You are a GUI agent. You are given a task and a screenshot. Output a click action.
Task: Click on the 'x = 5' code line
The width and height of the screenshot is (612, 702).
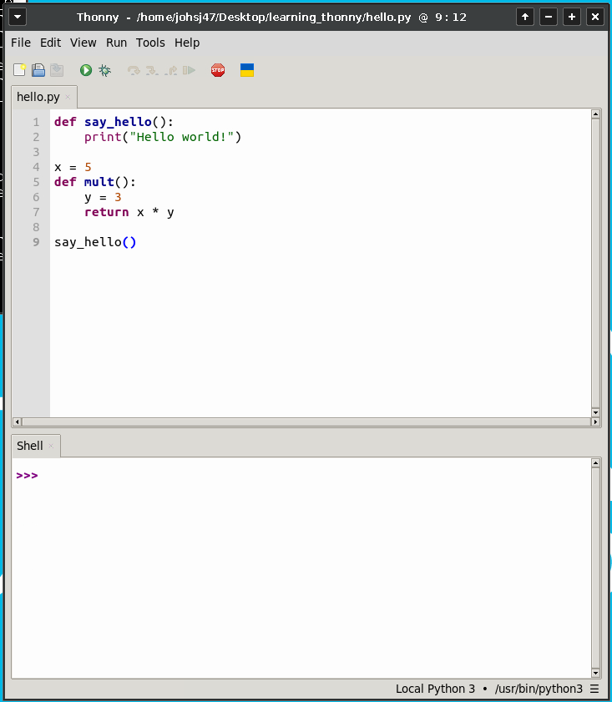pyautogui.click(x=73, y=167)
